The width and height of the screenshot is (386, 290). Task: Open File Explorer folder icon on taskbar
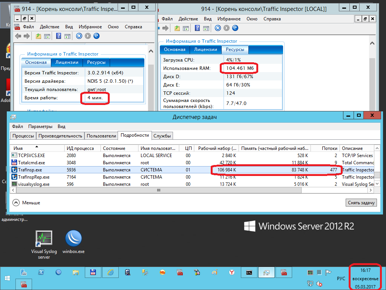76,273
